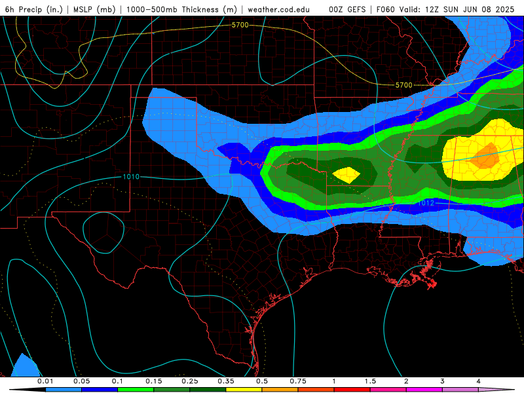Click the weather.cod.edu source text
Screen dimensions: 524x393
pyautogui.click(x=278, y=9)
